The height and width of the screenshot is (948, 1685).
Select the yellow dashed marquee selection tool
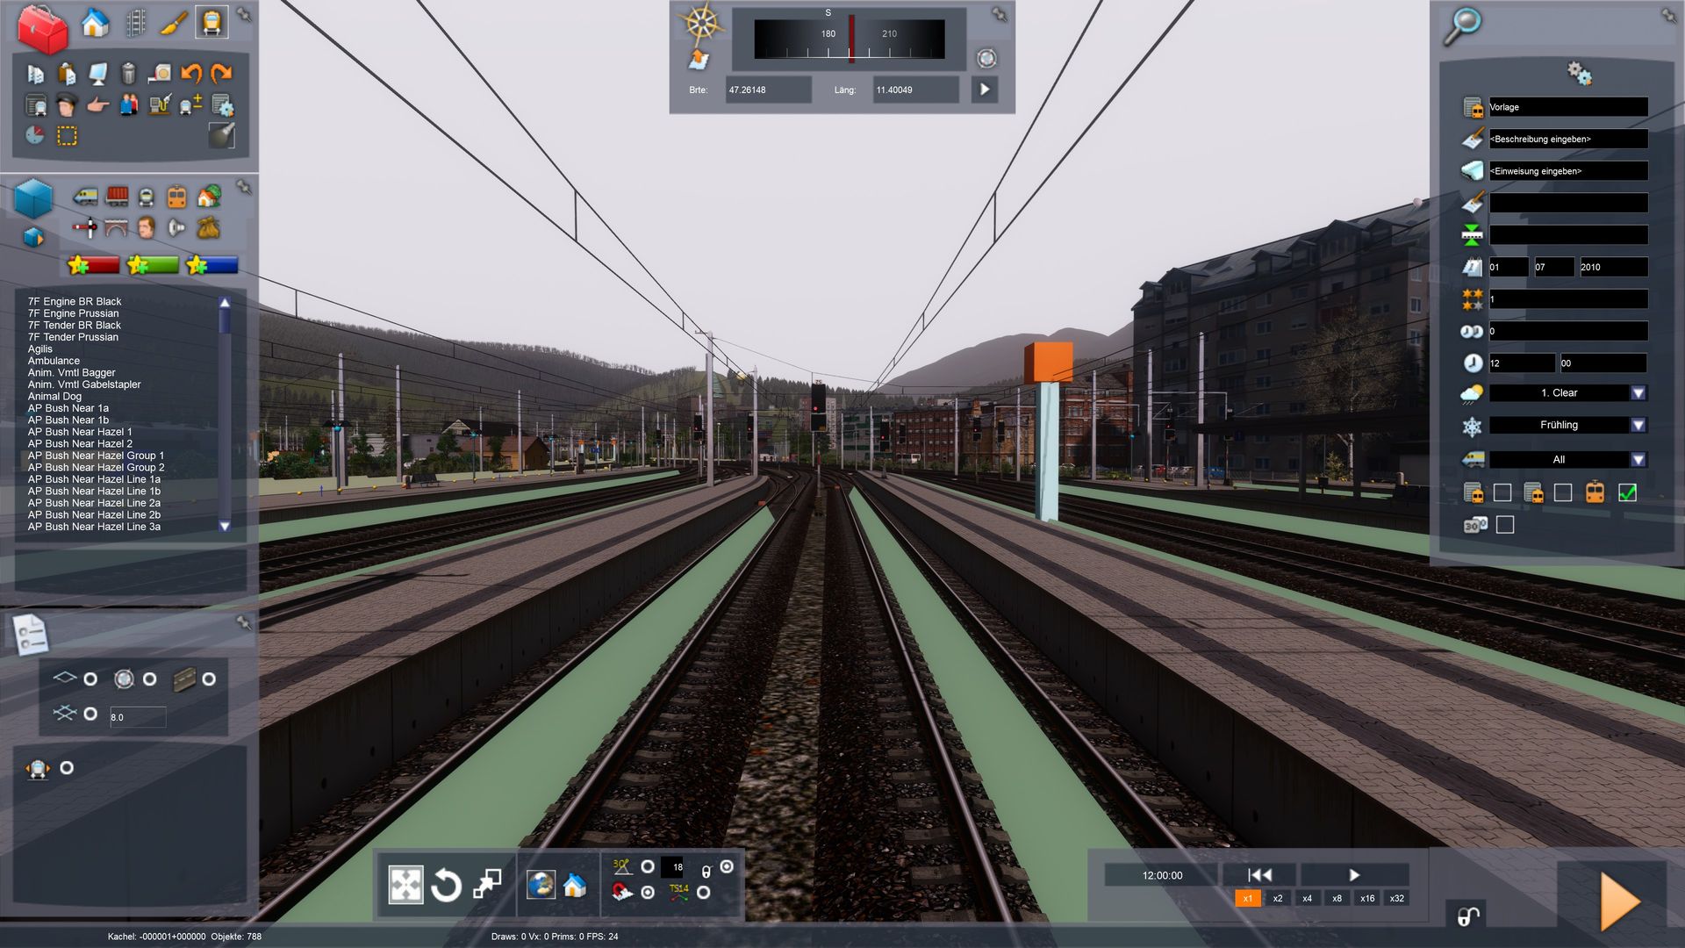point(67,136)
